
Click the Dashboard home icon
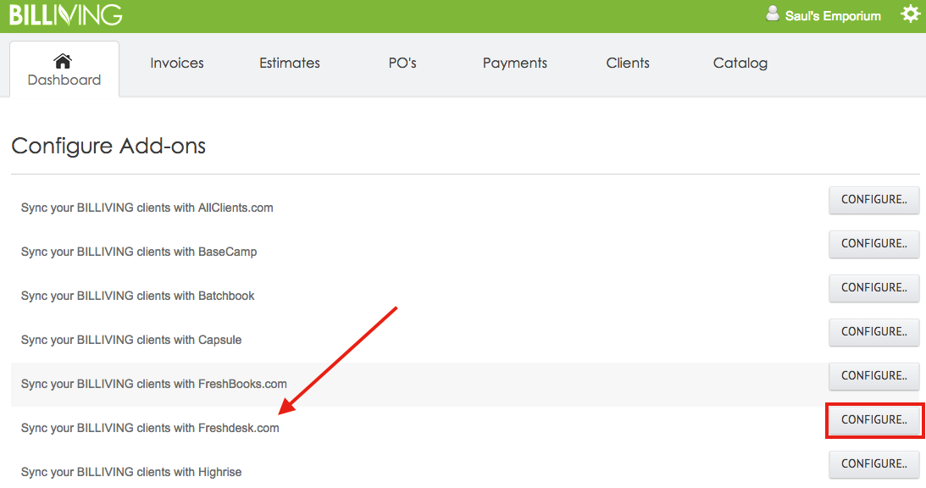click(x=63, y=61)
